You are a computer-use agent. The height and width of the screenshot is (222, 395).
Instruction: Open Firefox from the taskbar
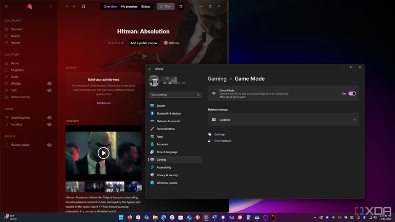[x=130, y=217]
